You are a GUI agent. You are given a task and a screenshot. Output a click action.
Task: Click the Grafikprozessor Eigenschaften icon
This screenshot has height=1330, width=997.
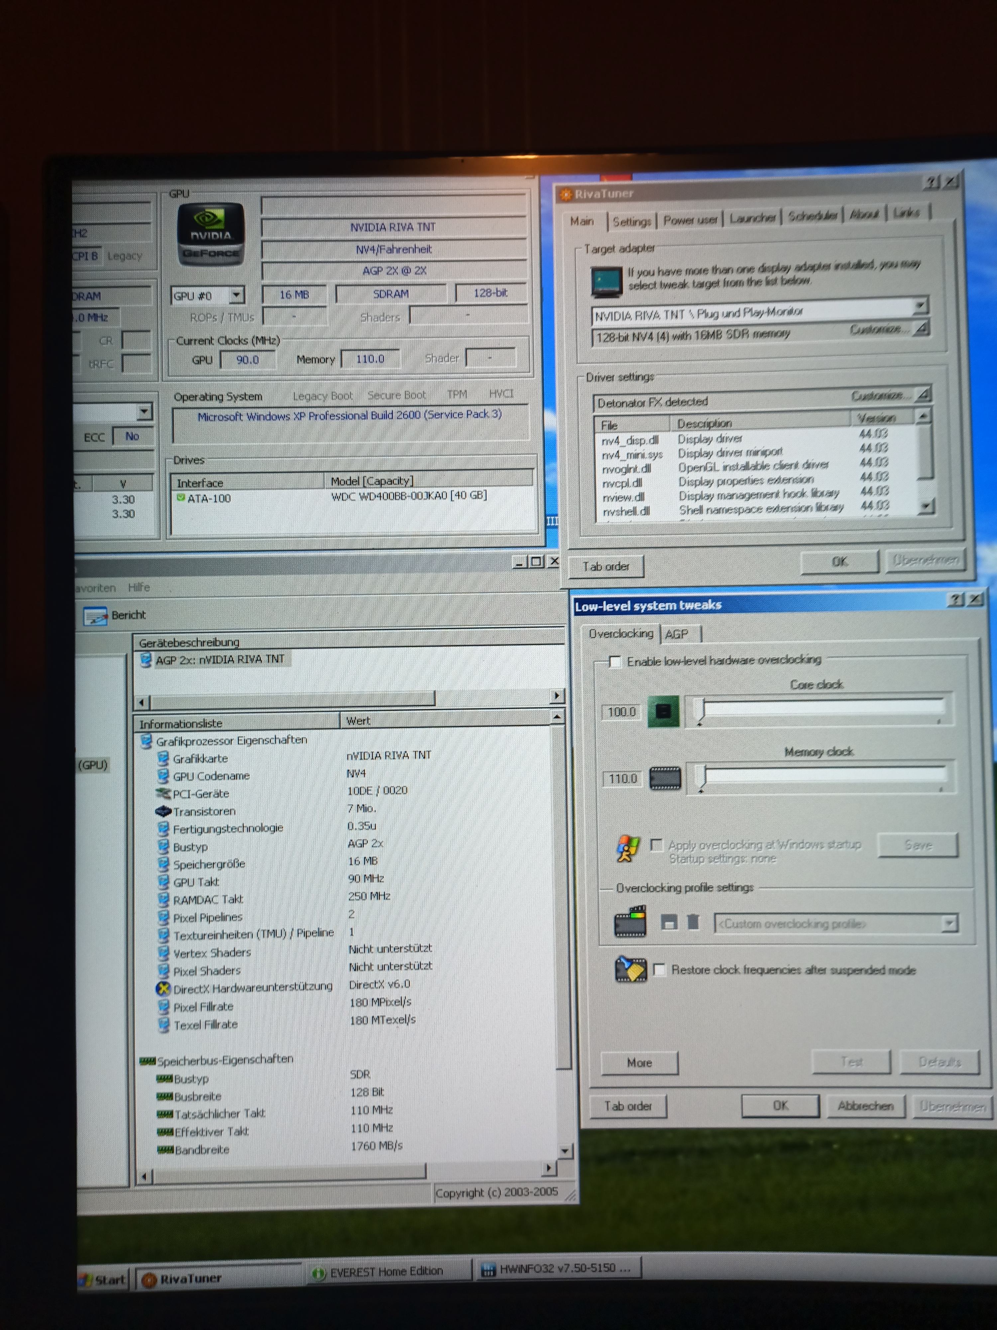[146, 741]
